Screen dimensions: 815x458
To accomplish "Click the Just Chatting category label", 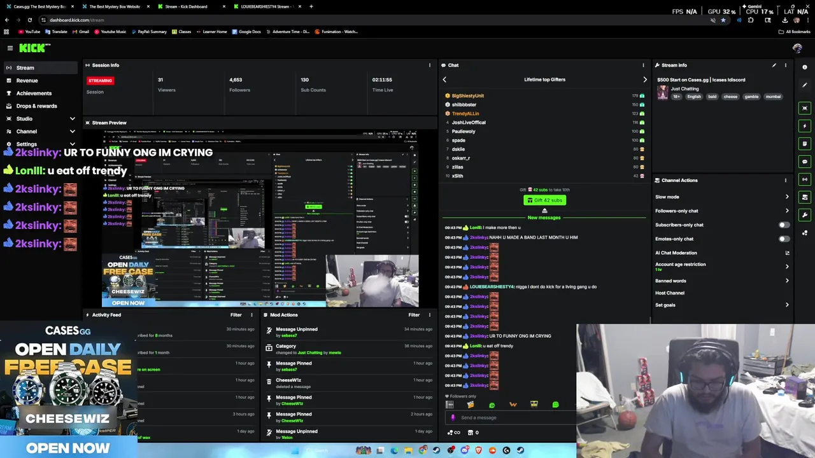I will 684,88.
